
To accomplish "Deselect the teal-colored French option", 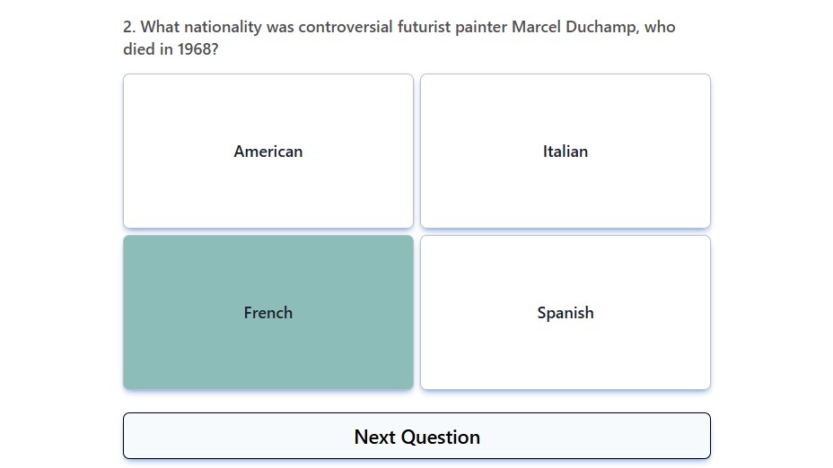I will pos(268,313).
